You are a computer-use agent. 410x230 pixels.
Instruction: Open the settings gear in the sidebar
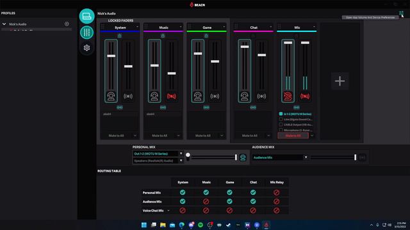point(87,48)
